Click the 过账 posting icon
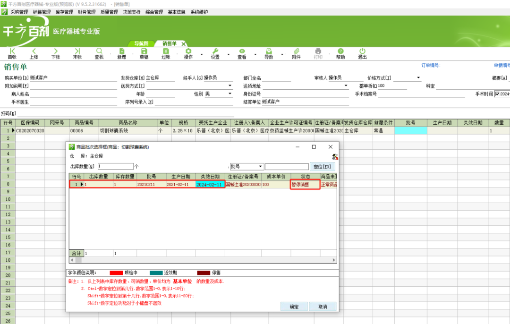 click(166, 53)
